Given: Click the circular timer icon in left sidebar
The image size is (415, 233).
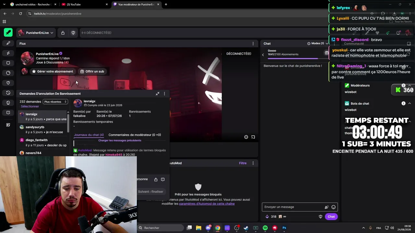Looking at the screenshot, I should (x=8, y=73).
